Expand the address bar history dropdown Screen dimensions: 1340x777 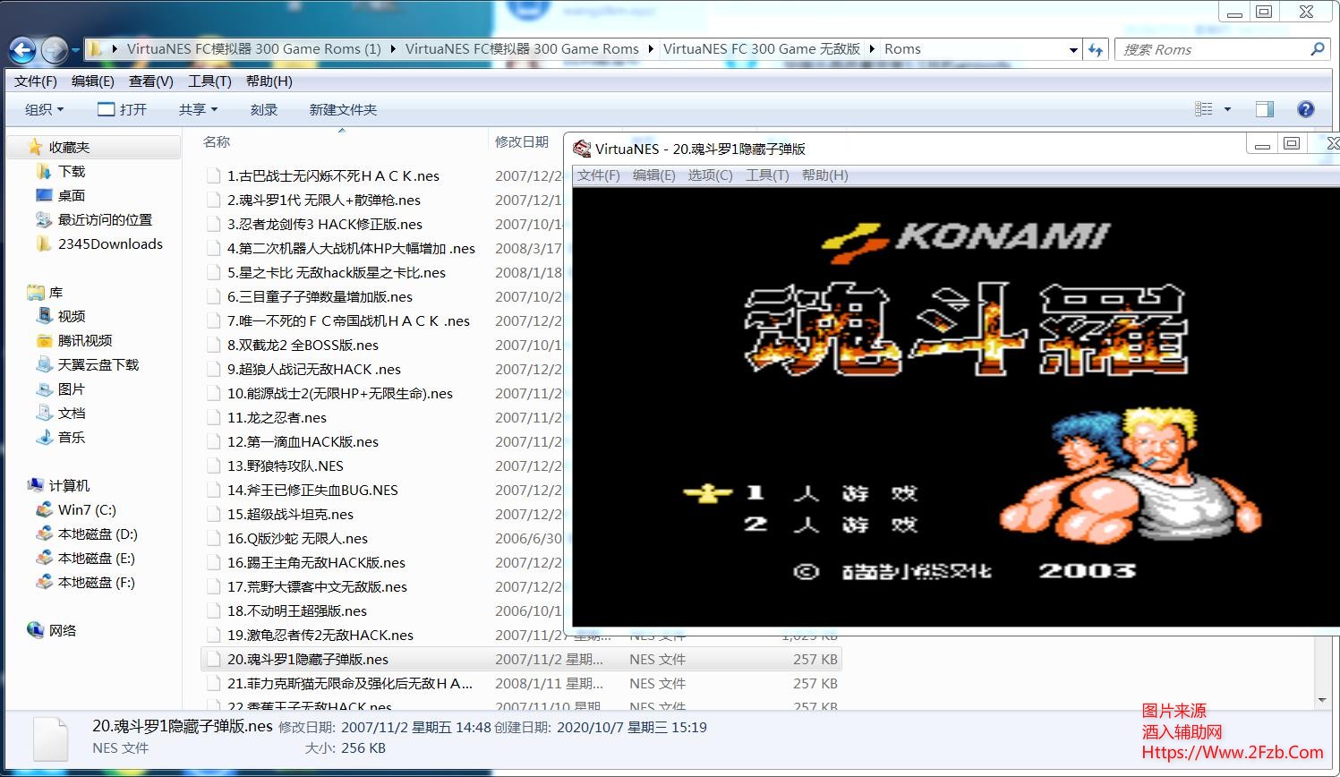pos(1073,50)
